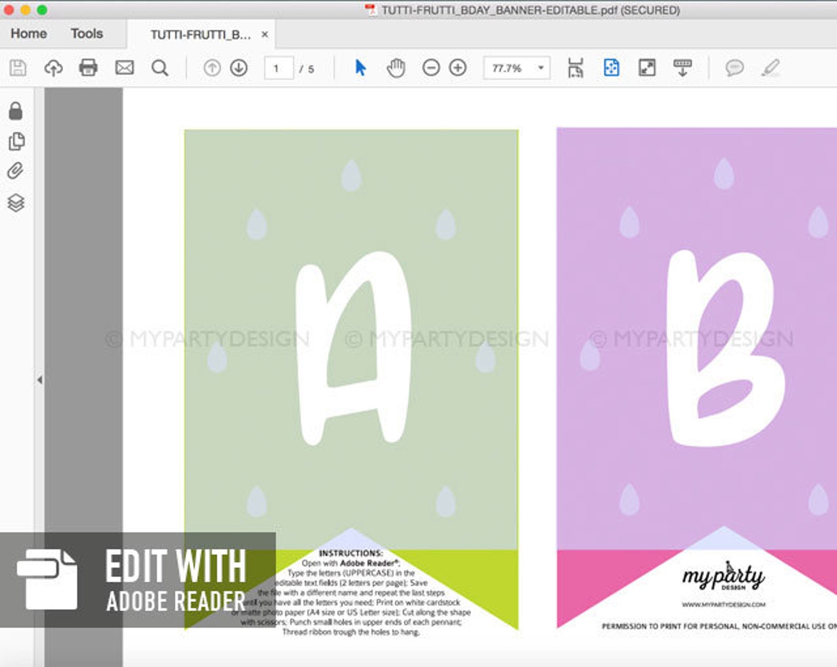Click the cloud upload icon
This screenshot has width=837, height=667.
(53, 68)
